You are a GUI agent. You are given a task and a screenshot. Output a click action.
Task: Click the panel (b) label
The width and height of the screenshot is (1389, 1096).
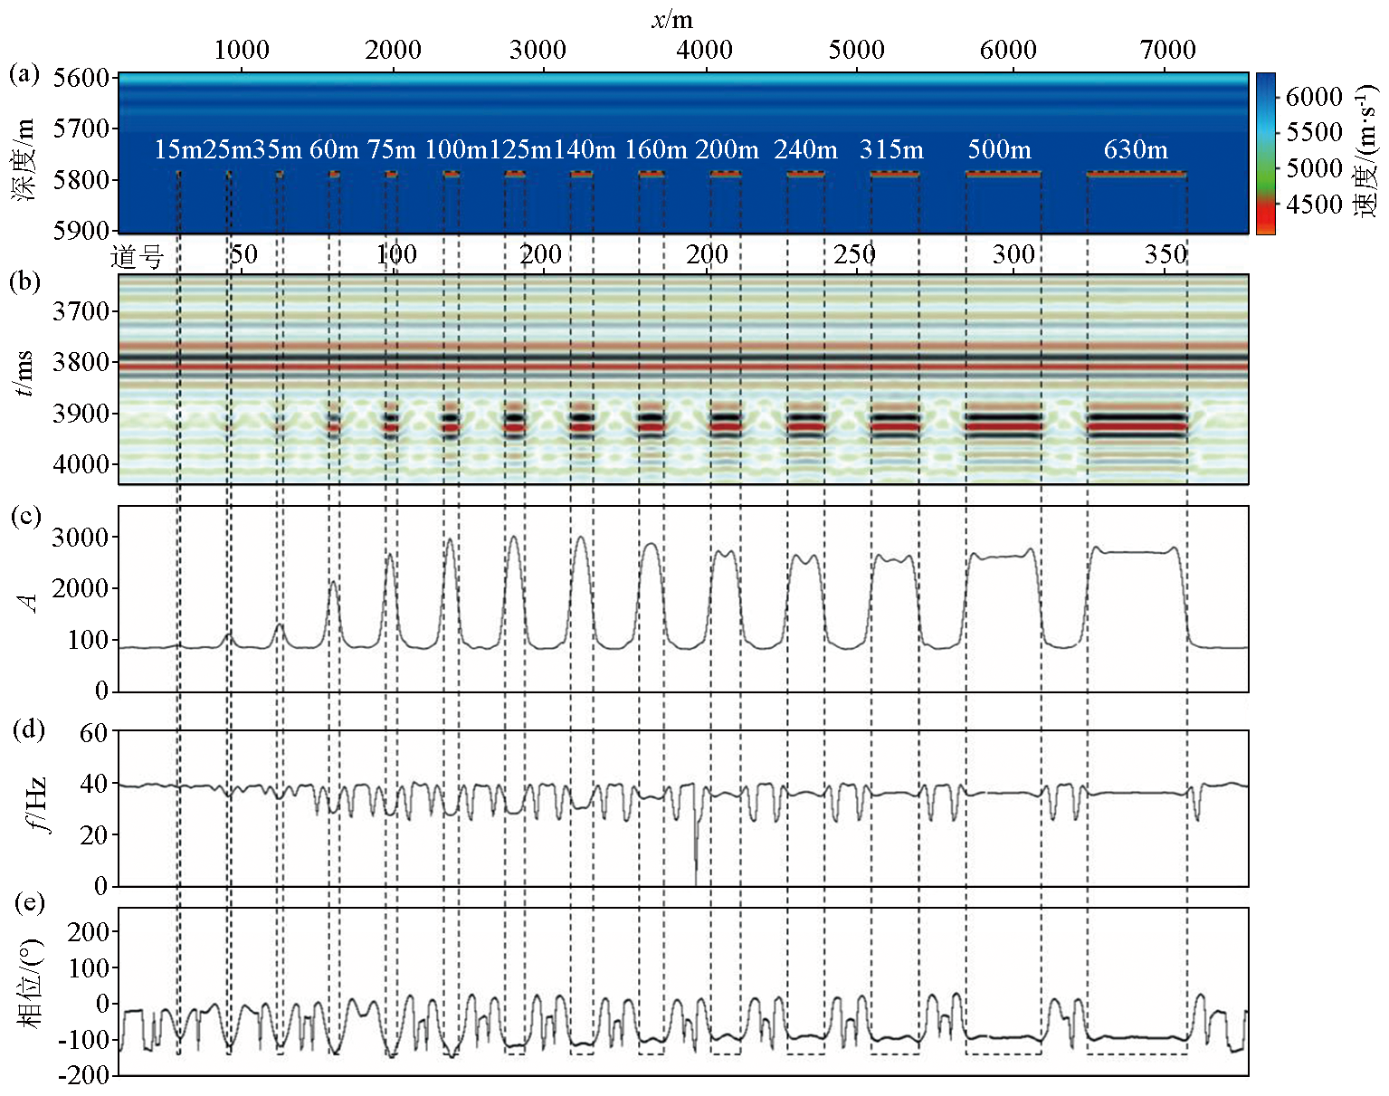pos(24,281)
